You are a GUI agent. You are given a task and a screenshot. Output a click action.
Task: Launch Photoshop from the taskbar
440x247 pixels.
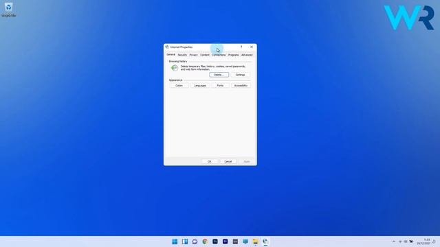(x=215, y=242)
